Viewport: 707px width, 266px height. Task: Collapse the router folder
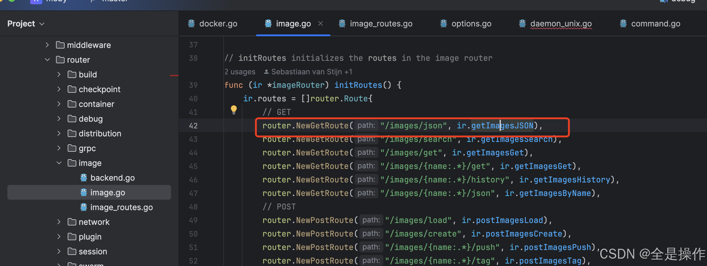(47, 60)
